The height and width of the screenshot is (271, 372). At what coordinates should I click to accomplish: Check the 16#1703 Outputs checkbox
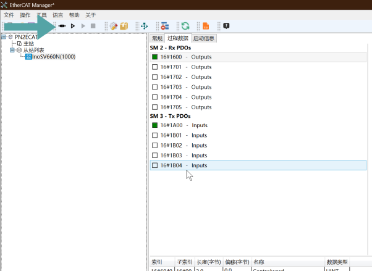(154, 87)
